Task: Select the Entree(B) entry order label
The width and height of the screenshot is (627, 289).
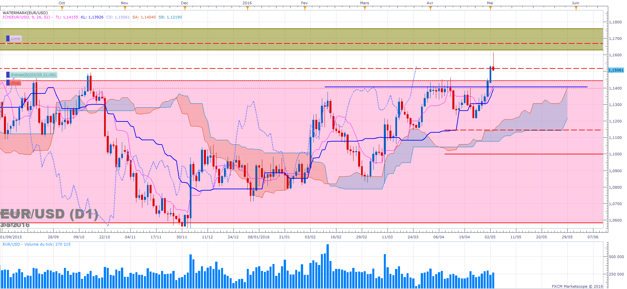Action: [x=33, y=75]
